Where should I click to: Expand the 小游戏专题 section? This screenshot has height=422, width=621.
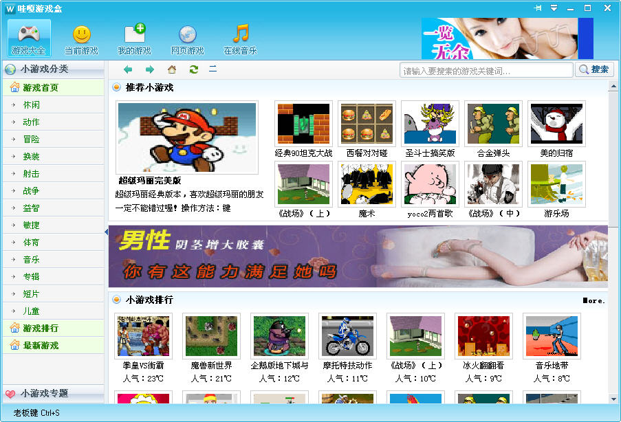click(x=44, y=394)
